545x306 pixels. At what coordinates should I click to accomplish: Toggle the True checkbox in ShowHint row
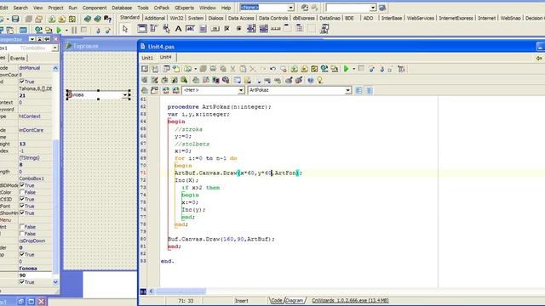coord(22,213)
